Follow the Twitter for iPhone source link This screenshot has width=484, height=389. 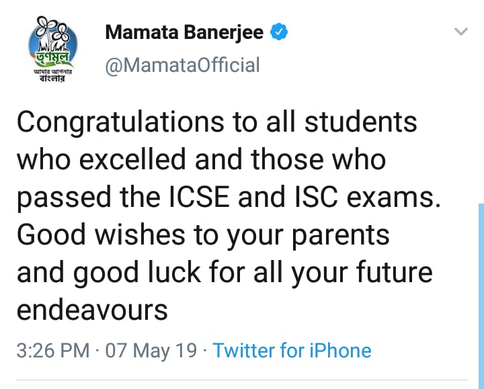click(292, 351)
